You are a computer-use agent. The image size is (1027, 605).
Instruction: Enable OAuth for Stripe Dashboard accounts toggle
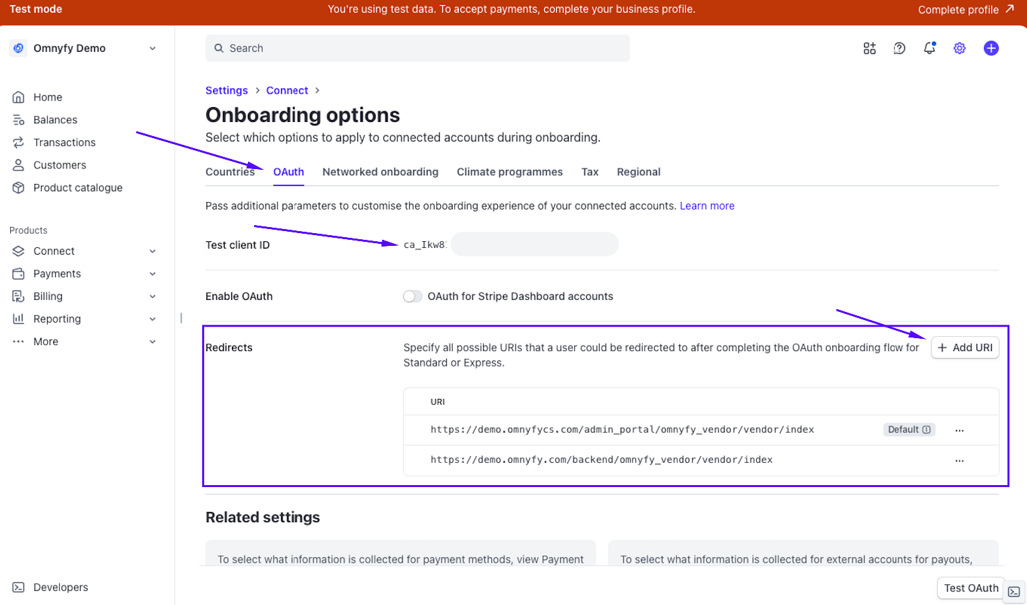[412, 296]
